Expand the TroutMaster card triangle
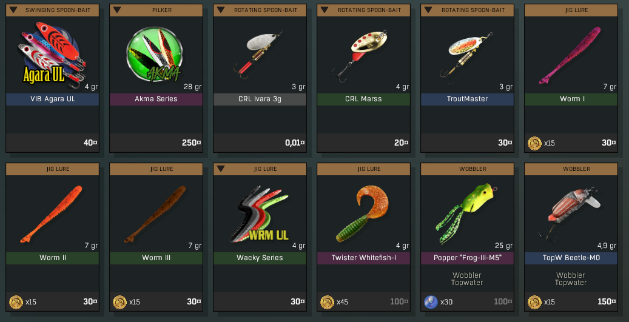 (428, 10)
